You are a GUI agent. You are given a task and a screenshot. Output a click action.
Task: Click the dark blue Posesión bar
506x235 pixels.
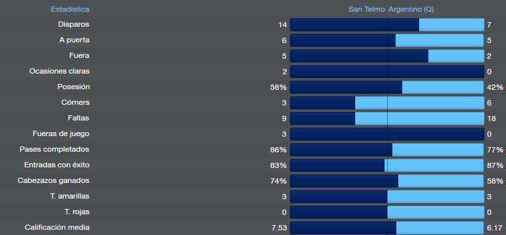(346, 87)
